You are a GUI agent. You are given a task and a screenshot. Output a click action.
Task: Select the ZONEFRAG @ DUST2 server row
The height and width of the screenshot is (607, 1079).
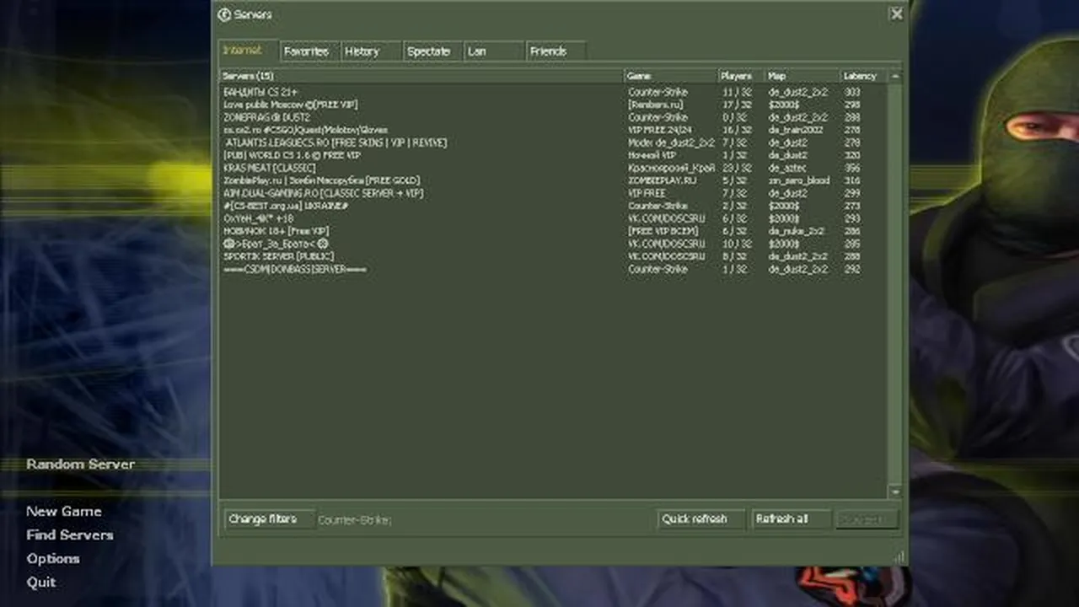(x=553, y=117)
